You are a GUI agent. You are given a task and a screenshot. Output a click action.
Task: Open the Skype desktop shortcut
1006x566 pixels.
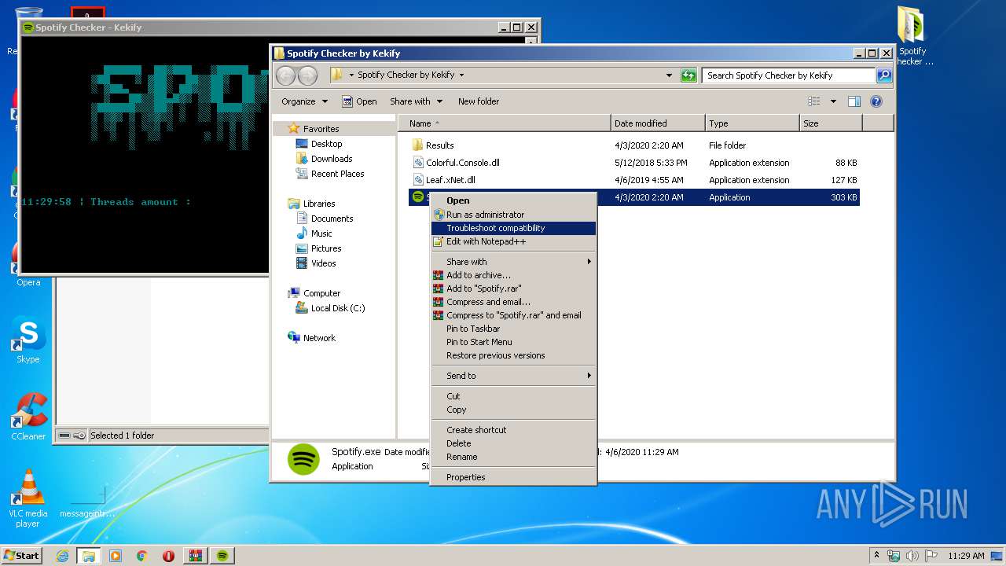28,341
